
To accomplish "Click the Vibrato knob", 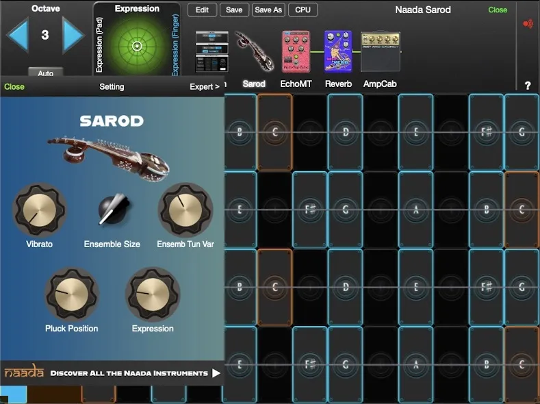I will tap(40, 210).
